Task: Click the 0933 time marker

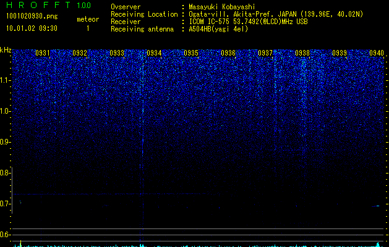Action: click(117, 53)
